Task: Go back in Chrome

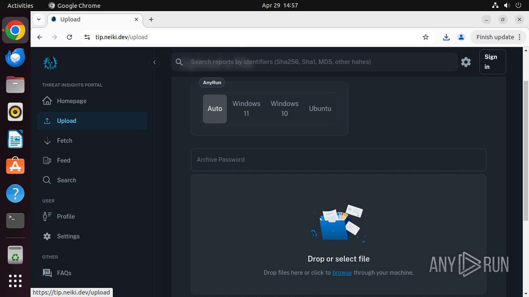Action: 40,37
